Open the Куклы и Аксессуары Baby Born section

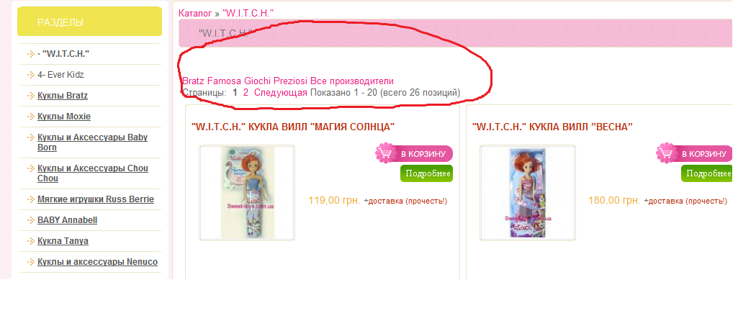[x=92, y=142]
